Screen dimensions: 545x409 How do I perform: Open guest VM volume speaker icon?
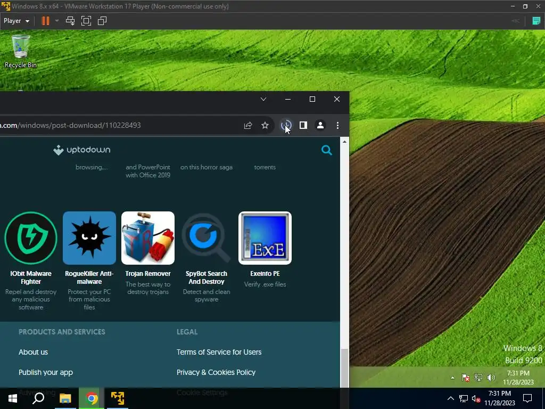coord(491,378)
